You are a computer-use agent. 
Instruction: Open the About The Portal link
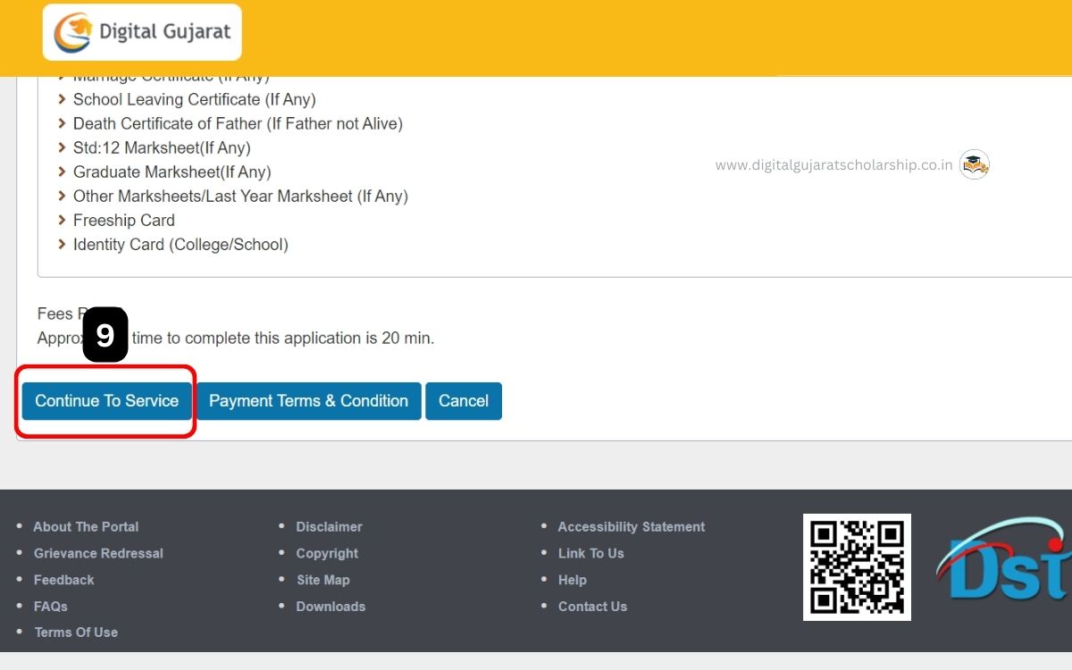pos(86,526)
